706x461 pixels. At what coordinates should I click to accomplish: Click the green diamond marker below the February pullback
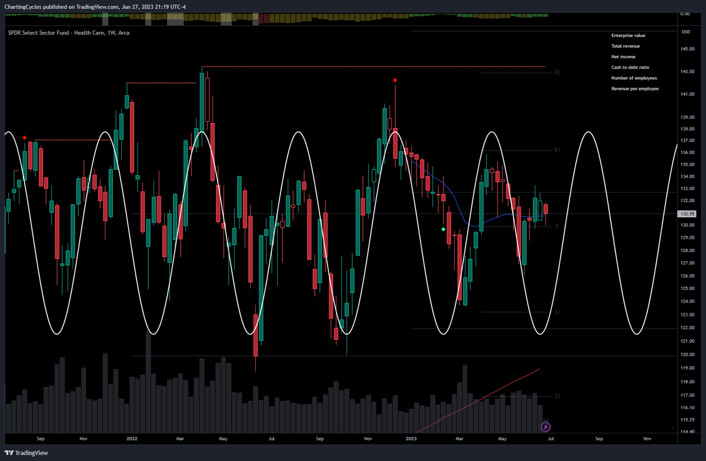pos(444,228)
